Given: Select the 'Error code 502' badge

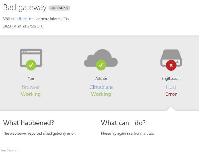Looking at the screenshot, I should pyautogui.click(x=59, y=8).
